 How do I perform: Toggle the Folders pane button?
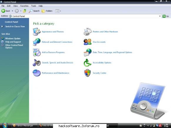tap(47, 11)
